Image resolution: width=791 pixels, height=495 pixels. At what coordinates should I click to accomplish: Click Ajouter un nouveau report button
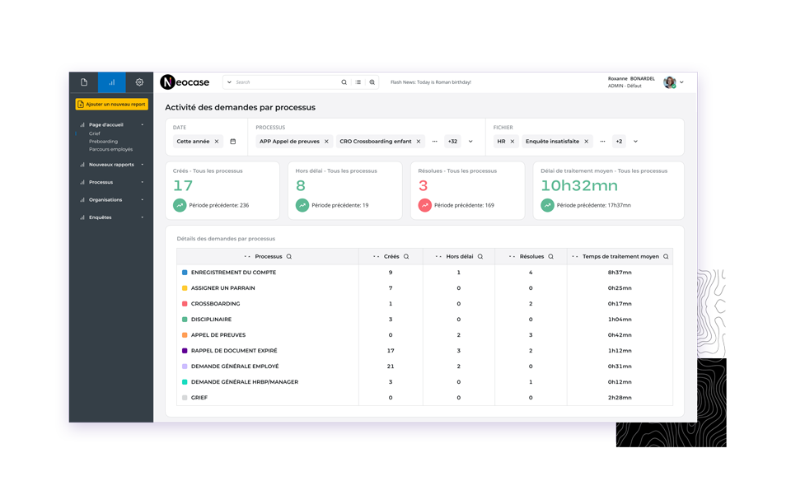pyautogui.click(x=111, y=105)
